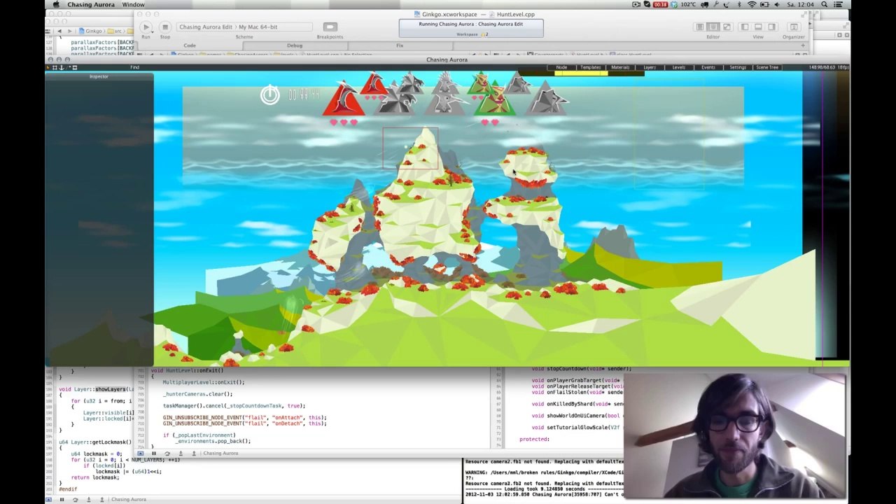This screenshot has width=896, height=504.
Task: Toggle the utilities pane view icon
Action: [771, 27]
